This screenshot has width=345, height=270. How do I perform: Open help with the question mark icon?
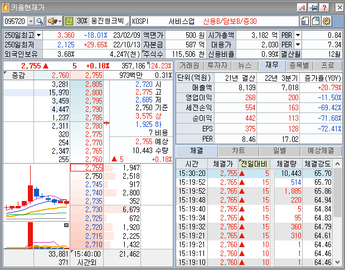click(x=324, y=8)
